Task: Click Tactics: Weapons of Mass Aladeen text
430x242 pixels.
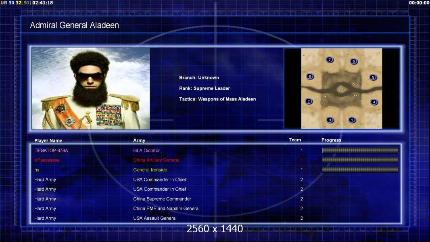Action: (217, 99)
